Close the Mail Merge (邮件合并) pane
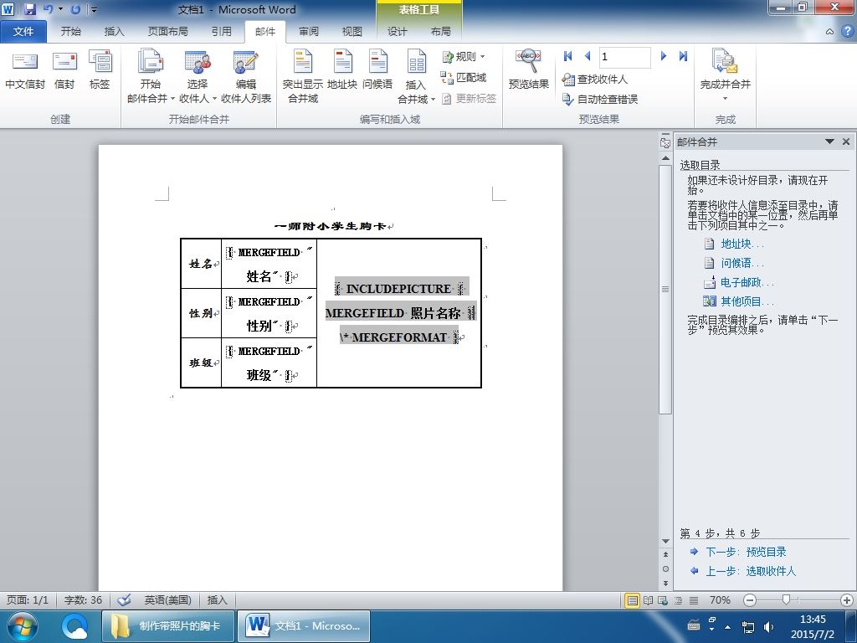Viewport: 857px width, 643px height. tap(846, 141)
